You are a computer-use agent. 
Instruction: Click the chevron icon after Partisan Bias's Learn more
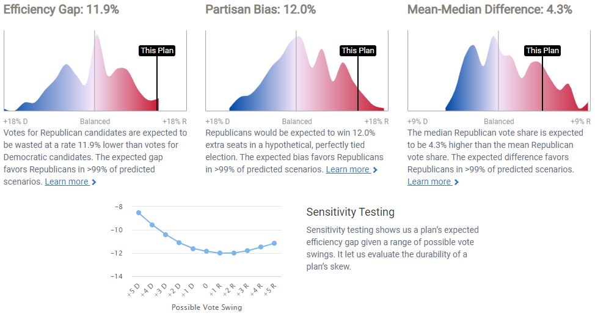coord(375,170)
